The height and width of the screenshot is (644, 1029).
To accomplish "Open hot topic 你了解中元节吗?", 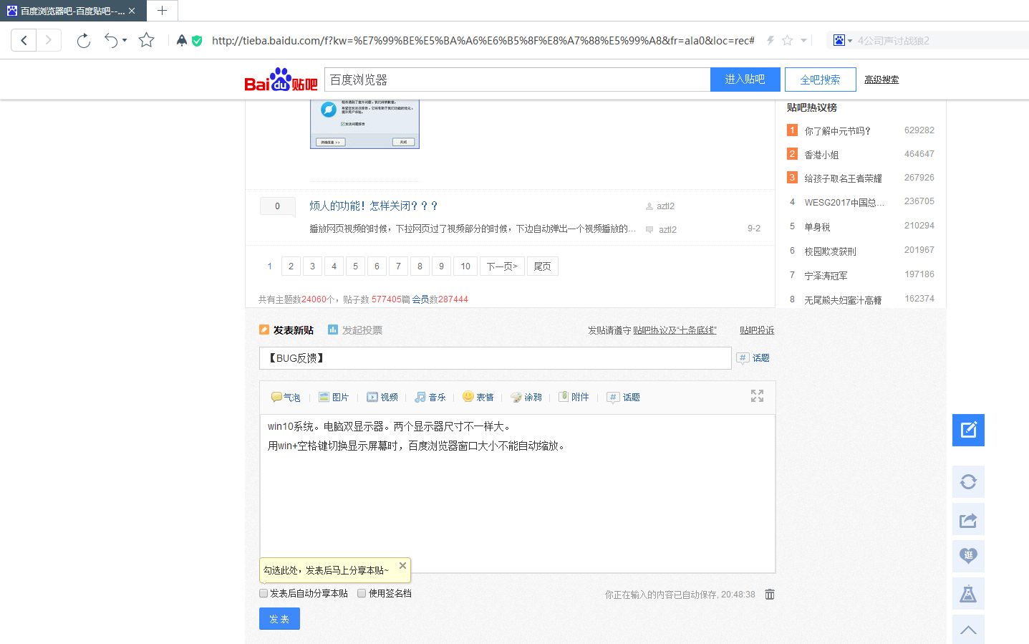I will tap(837, 131).
